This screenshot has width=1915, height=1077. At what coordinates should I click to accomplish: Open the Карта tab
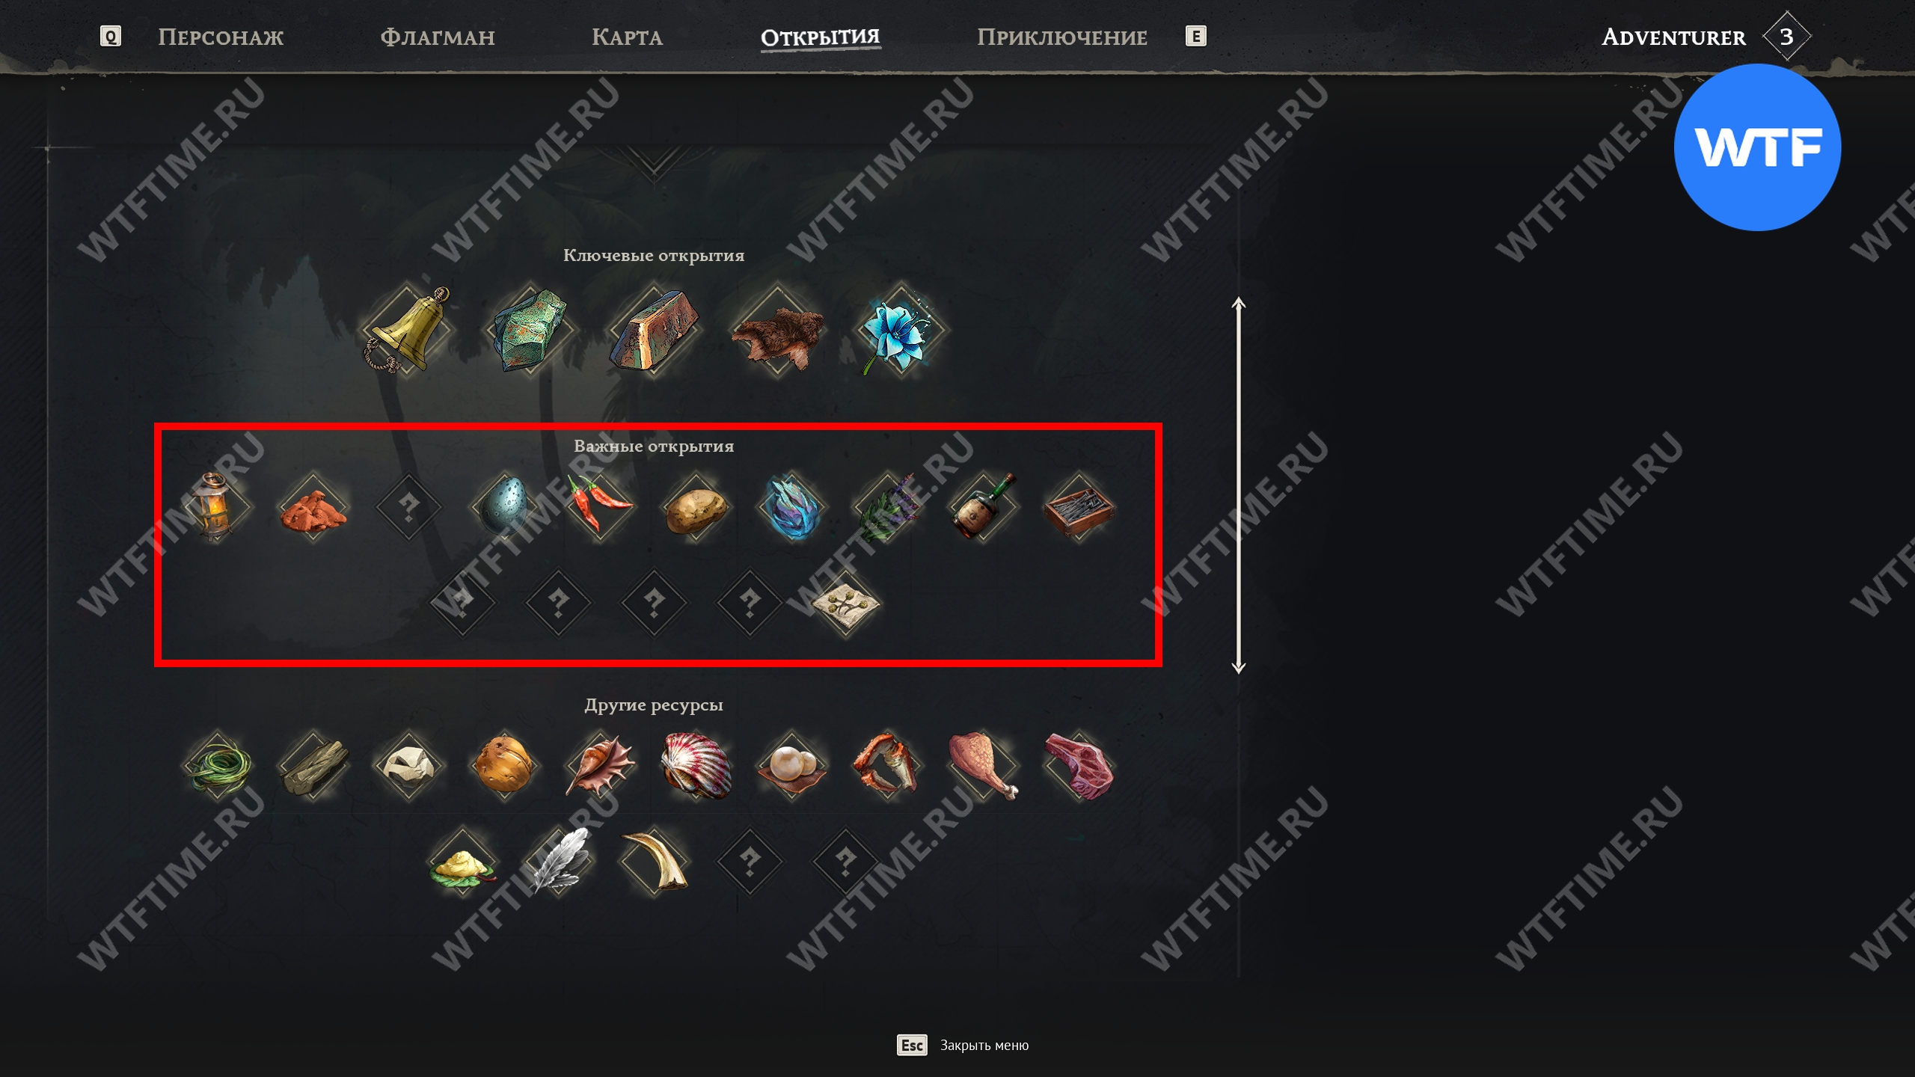pyautogui.click(x=627, y=37)
